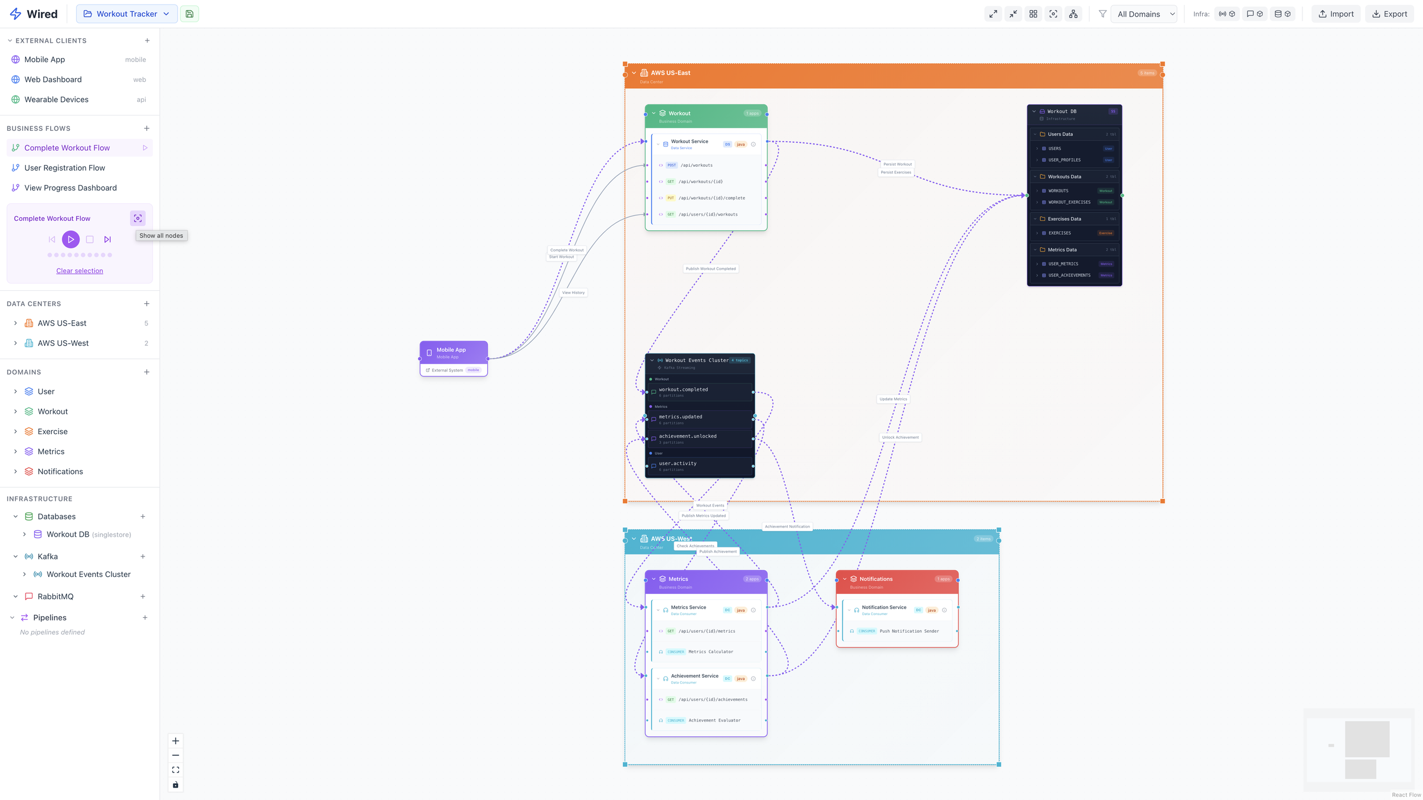Open the Workout Tracker project dropdown

(x=126, y=14)
